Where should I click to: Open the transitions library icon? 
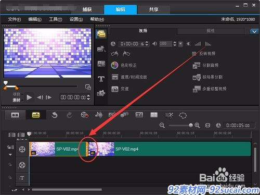pyautogui.click(x=101, y=49)
